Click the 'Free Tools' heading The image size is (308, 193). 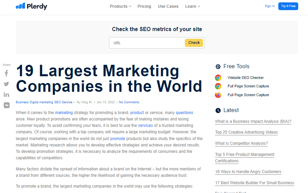point(236,66)
